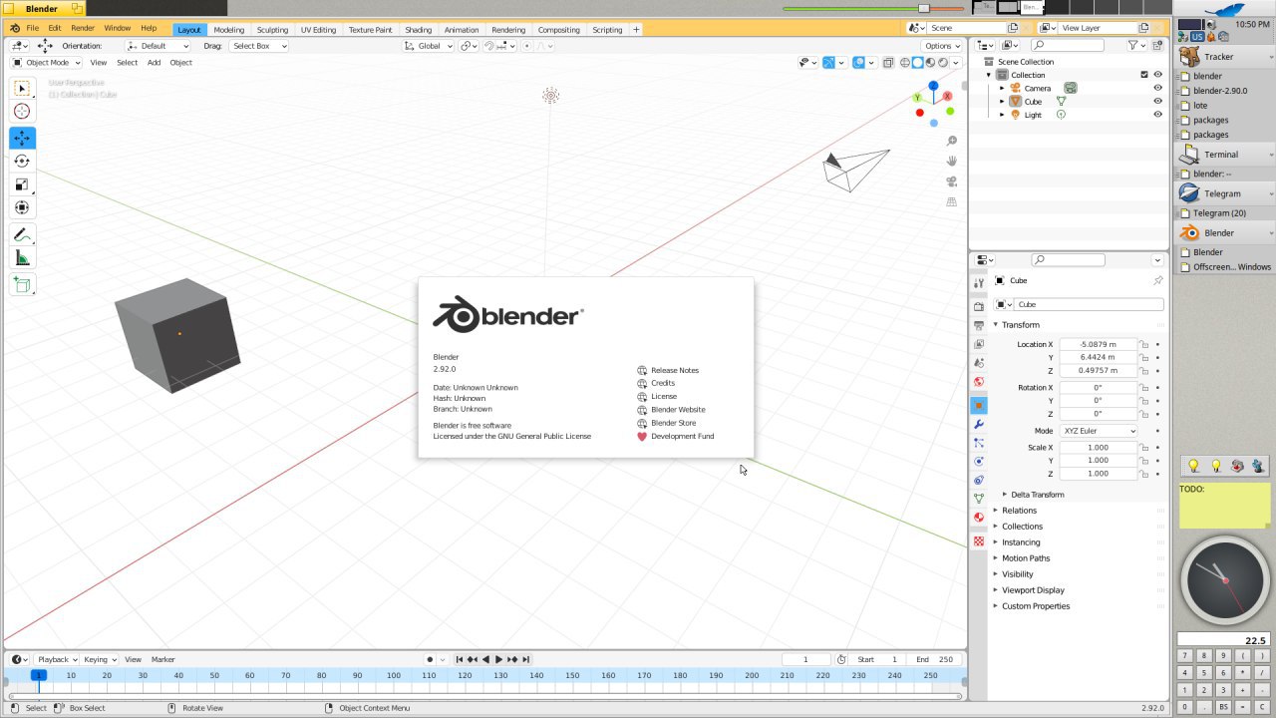Toggle camera view icon in viewport
The image size is (1276, 718).
952,181
